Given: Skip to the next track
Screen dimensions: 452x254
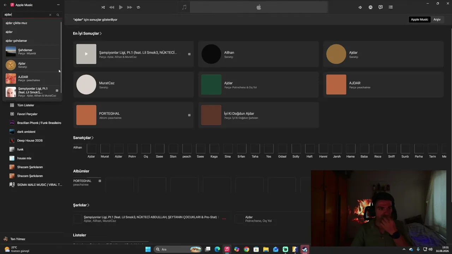Looking at the screenshot, I should [130, 7].
